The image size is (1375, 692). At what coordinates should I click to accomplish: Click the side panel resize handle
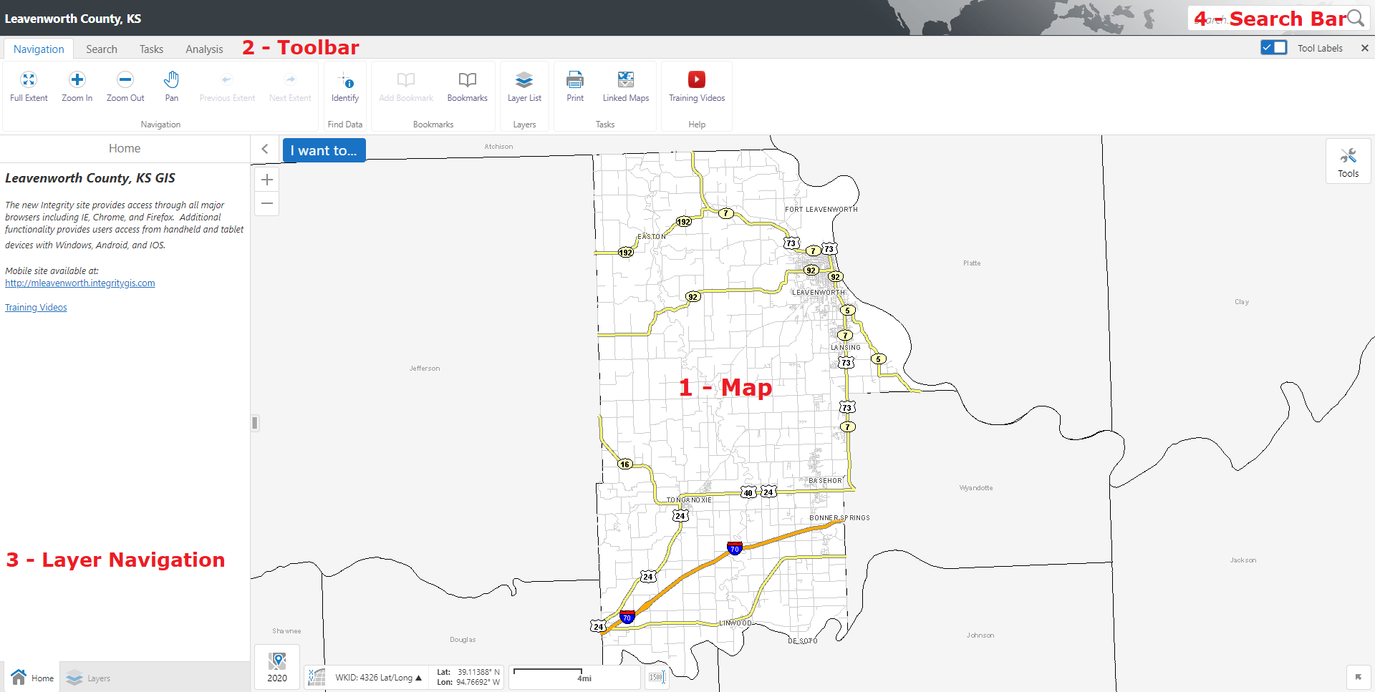point(254,423)
